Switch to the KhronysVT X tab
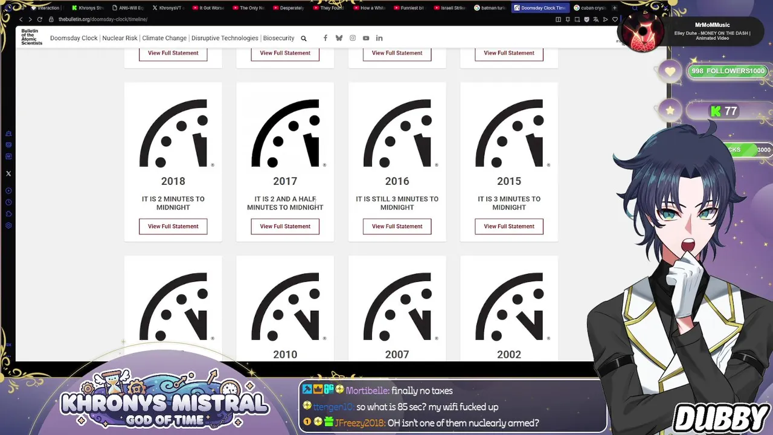 (x=169, y=8)
